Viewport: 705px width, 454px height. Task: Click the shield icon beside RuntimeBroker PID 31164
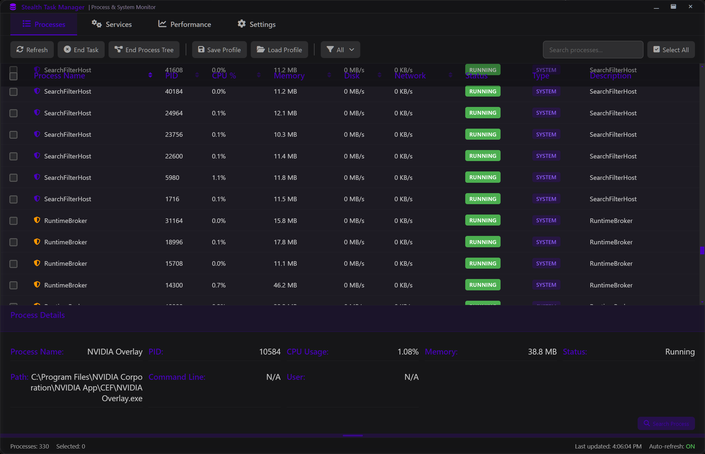(37, 220)
